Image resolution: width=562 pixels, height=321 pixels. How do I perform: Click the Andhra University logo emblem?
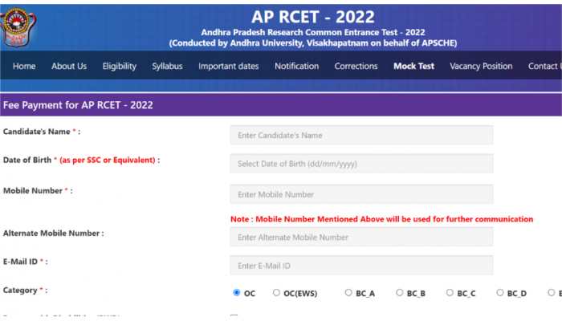[x=18, y=27]
